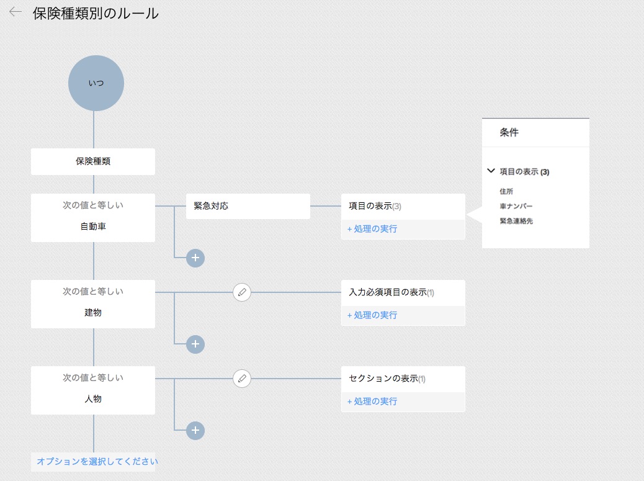Image resolution: width=644 pixels, height=481 pixels.
Task: Click the plus icon under the 自動車 condition
Action: pyautogui.click(x=195, y=258)
